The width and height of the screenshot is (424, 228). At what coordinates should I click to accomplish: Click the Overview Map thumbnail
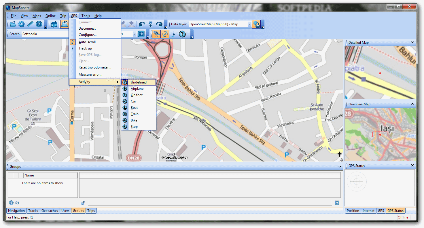pos(380,134)
